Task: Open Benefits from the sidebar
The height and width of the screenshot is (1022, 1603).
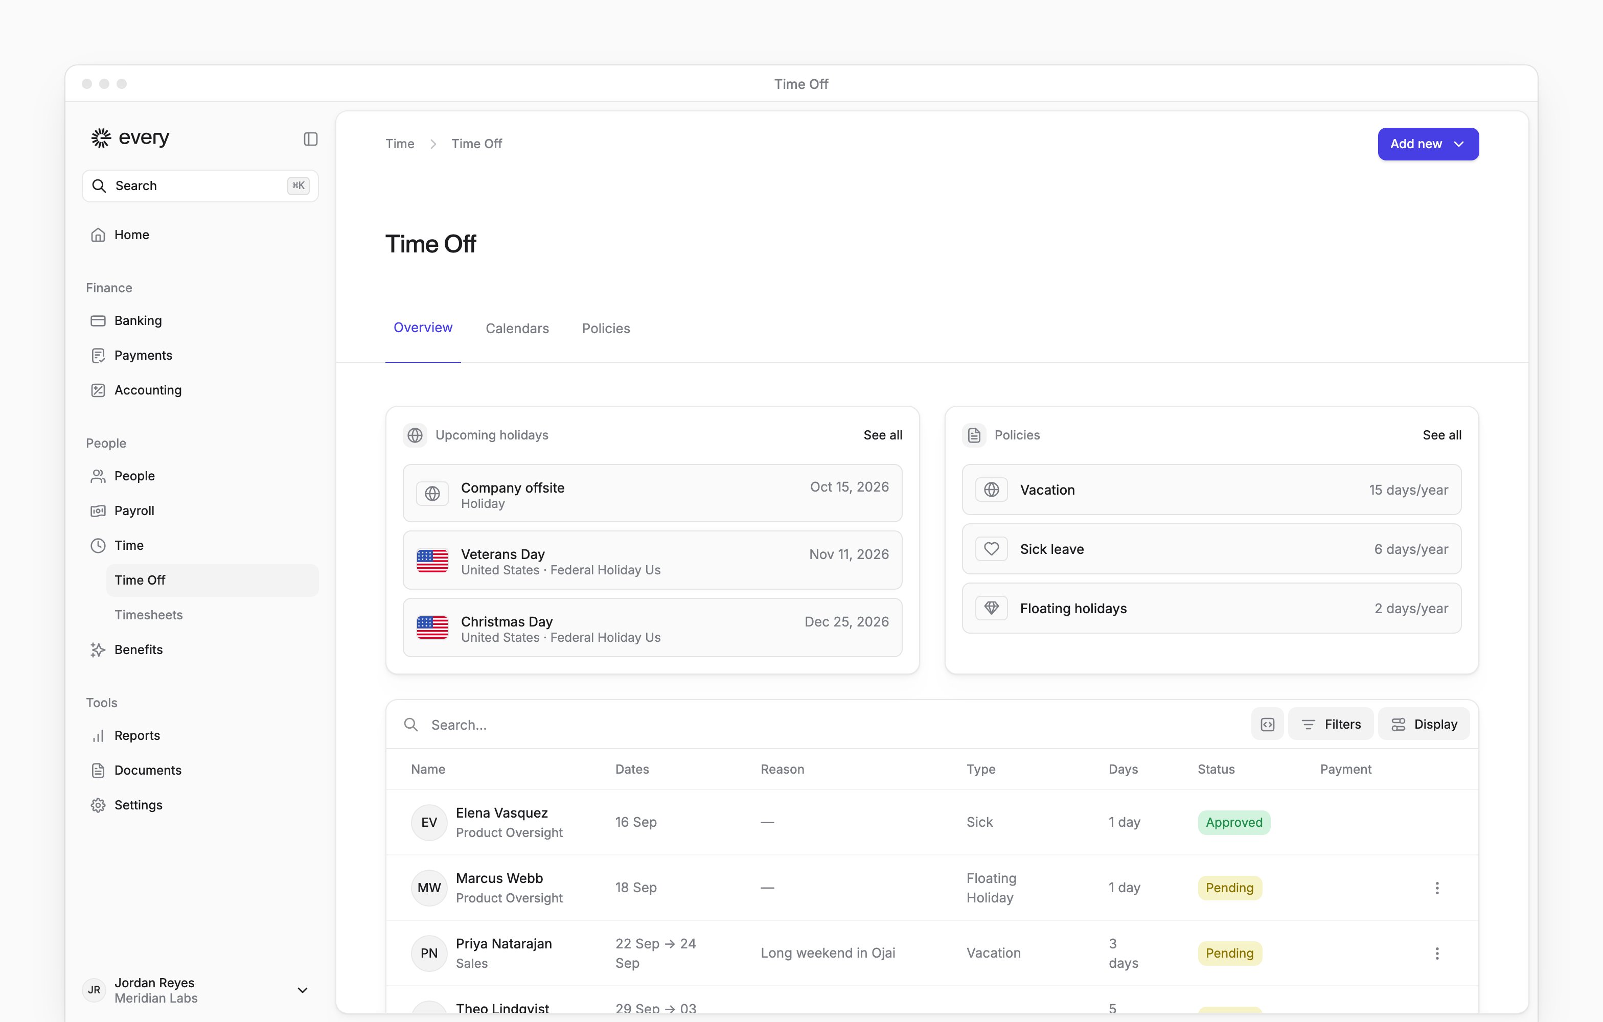Action: 200,649
